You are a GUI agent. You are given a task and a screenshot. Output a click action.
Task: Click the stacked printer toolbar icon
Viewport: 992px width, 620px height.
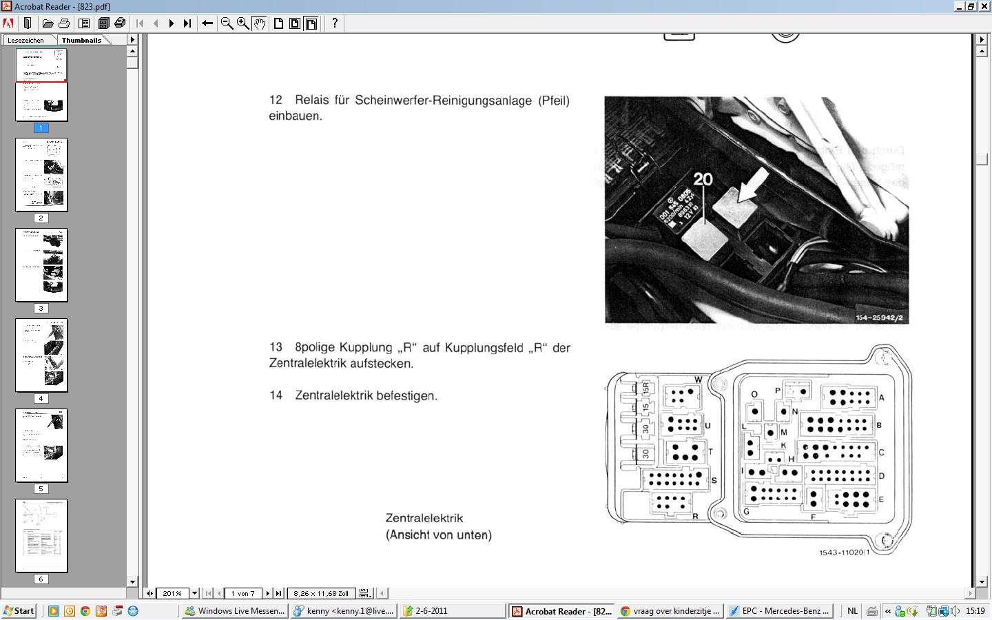[120, 23]
